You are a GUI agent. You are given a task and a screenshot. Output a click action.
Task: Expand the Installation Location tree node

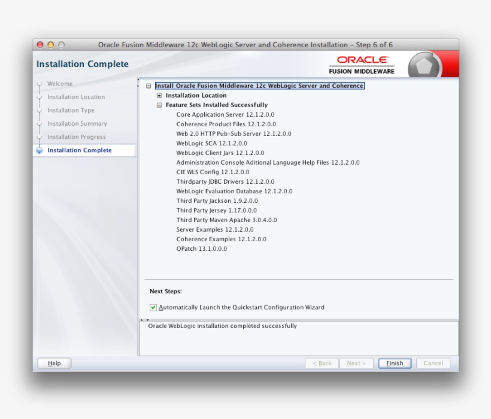159,96
